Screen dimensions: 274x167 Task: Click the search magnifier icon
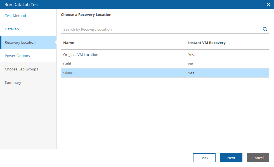[x=265, y=29]
